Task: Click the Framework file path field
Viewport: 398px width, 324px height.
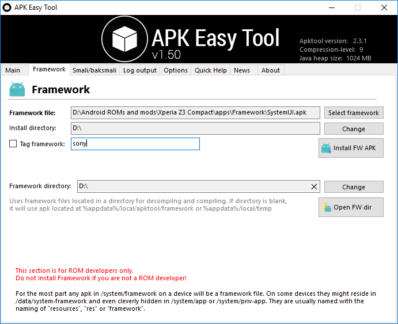Action: coord(195,113)
